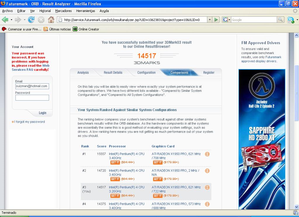Click the forward navigation arrow
The height and width of the screenshot is (217, 299).
tap(18, 20)
